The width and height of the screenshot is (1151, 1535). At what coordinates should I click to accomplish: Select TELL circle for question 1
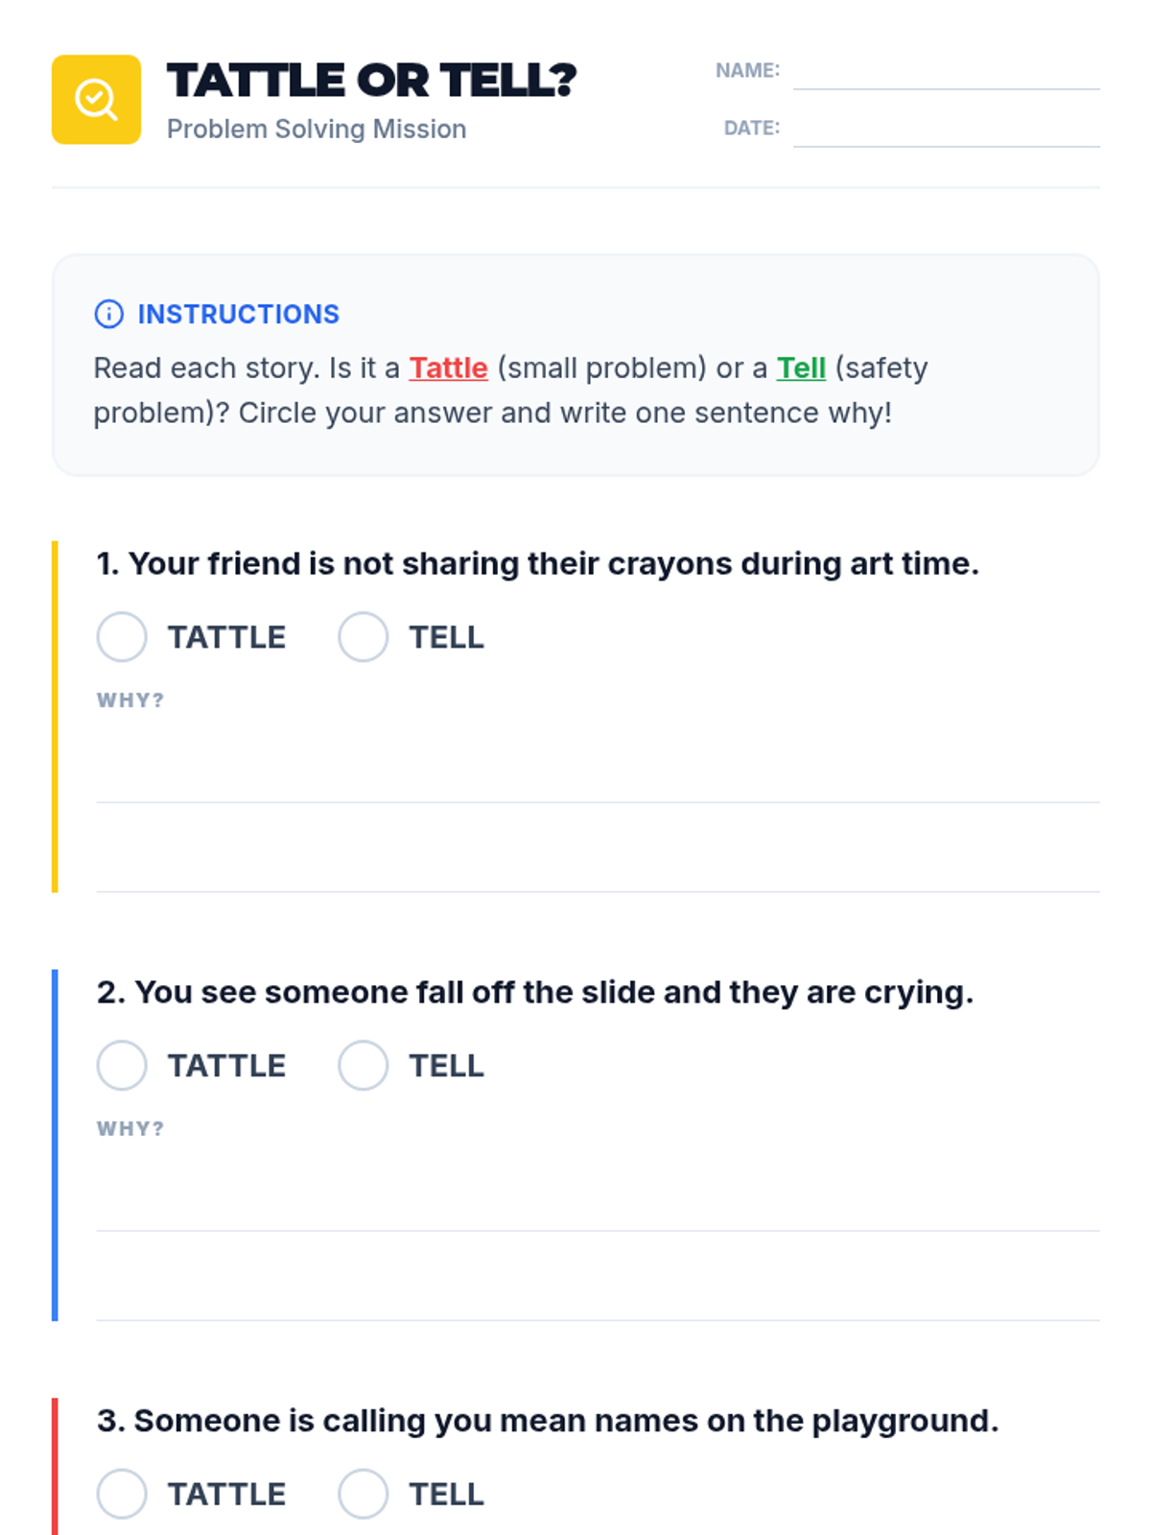[x=363, y=637]
